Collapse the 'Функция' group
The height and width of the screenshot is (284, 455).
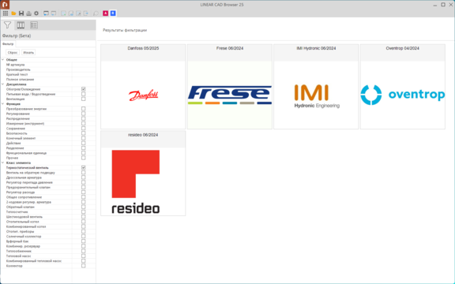(x=3, y=104)
